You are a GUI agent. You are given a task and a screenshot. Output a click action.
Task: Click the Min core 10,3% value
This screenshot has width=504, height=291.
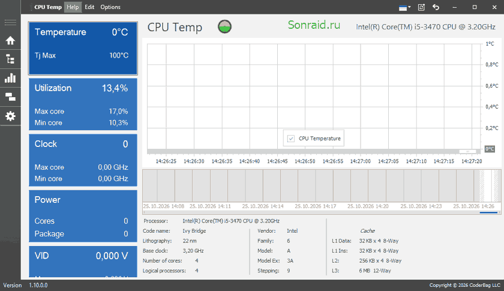118,122
